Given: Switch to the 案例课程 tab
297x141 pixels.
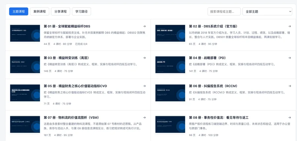Looking at the screenshot, I should pyautogui.click(x=40, y=11).
